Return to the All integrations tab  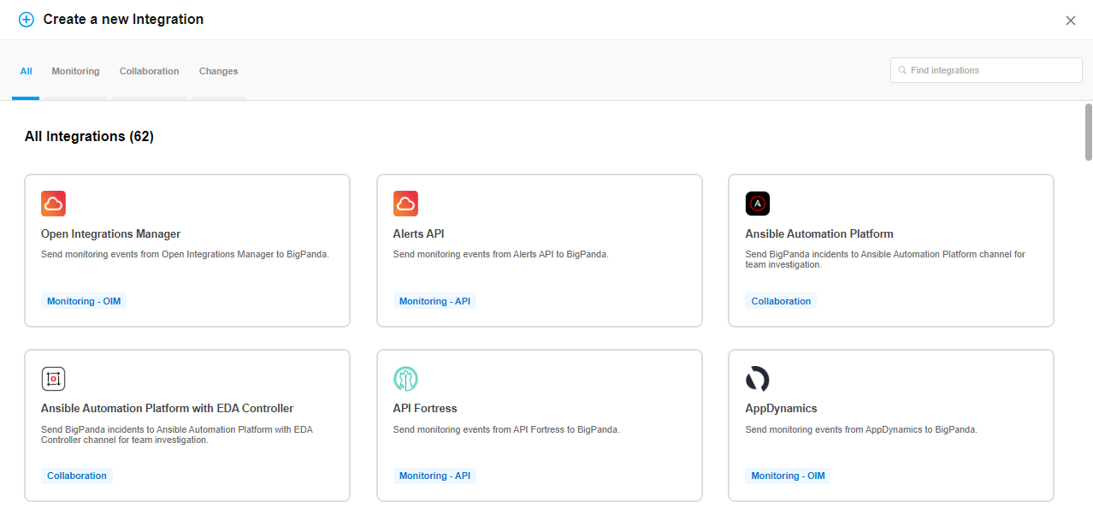pyautogui.click(x=26, y=71)
